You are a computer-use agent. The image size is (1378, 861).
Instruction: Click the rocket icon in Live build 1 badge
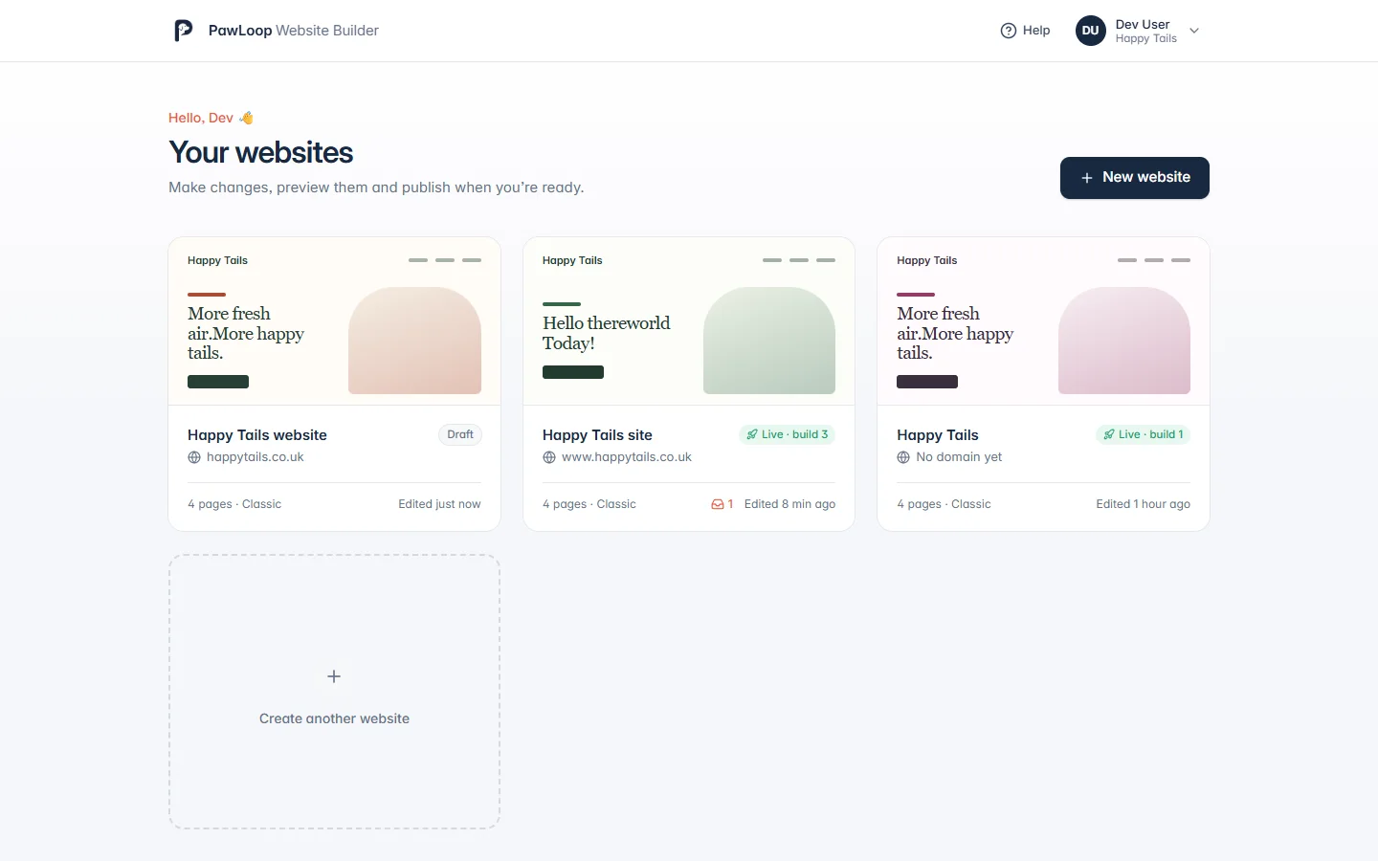click(1109, 434)
